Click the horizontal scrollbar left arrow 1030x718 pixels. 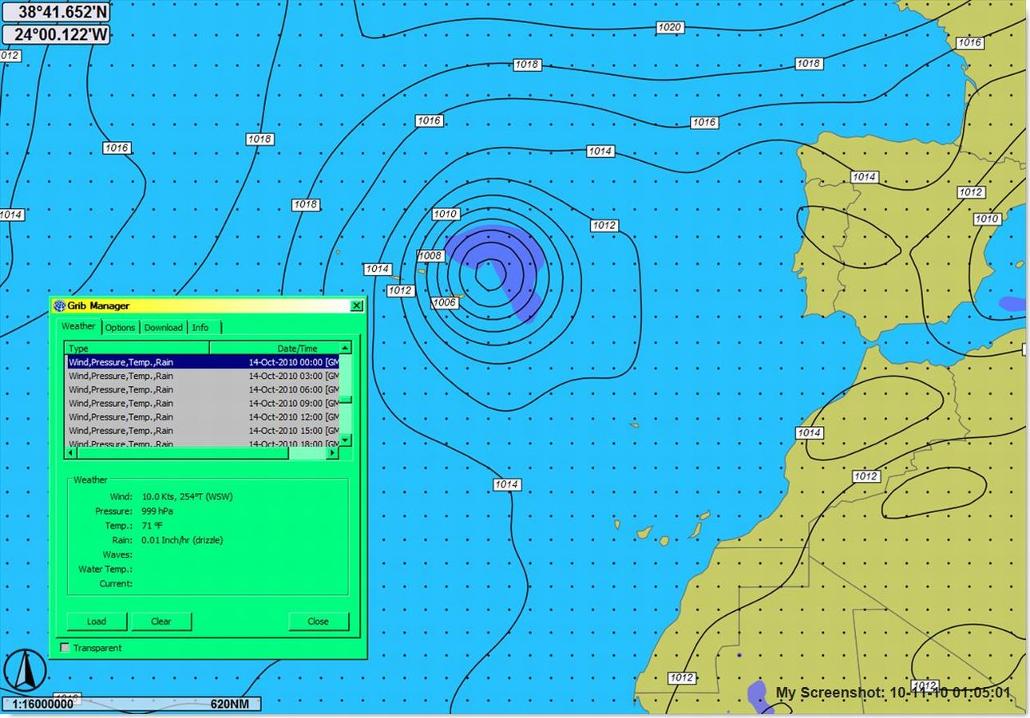(71, 453)
